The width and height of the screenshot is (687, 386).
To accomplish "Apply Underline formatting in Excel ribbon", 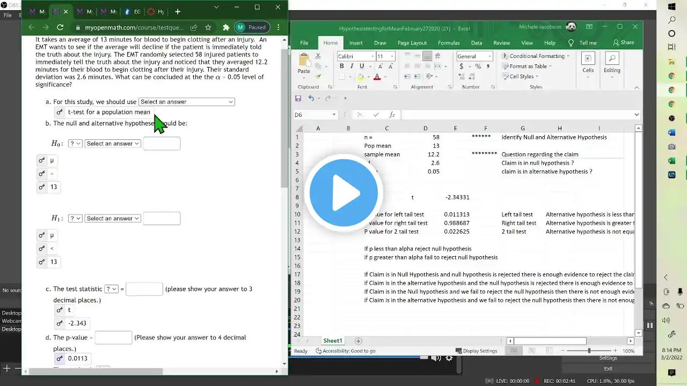I will tap(362, 66).
